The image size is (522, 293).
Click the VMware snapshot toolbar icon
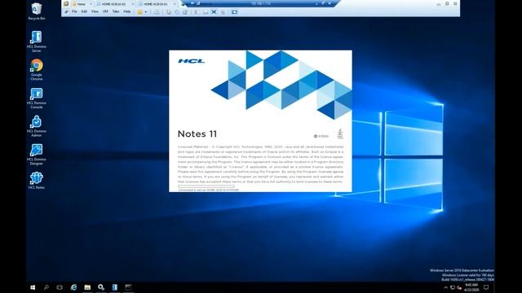(x=169, y=12)
